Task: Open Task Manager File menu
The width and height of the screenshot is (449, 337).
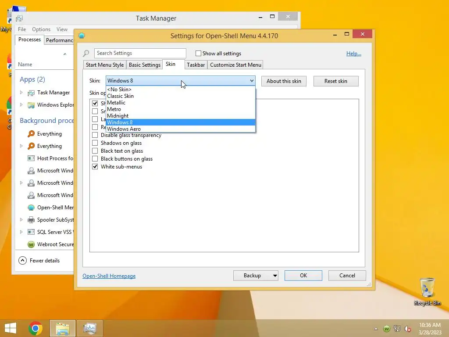Action: tap(22, 29)
